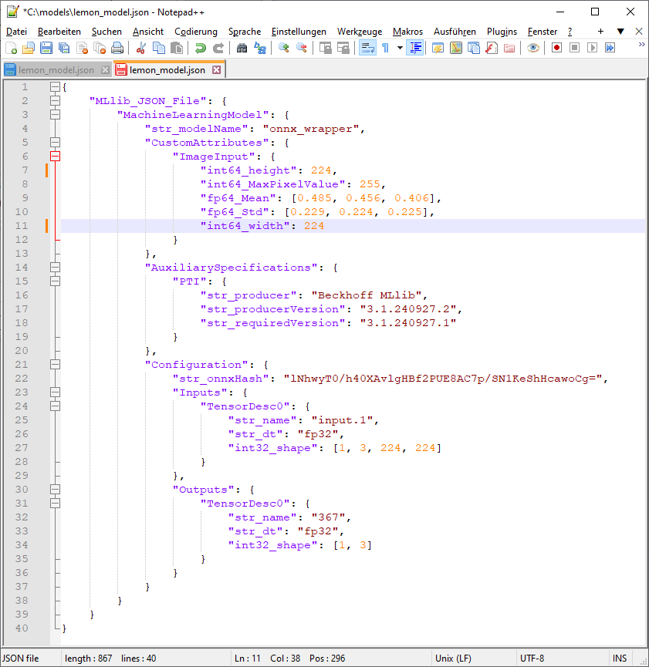Toggle synchronized vertical scrolling
The height and width of the screenshot is (667, 649).
click(x=326, y=48)
